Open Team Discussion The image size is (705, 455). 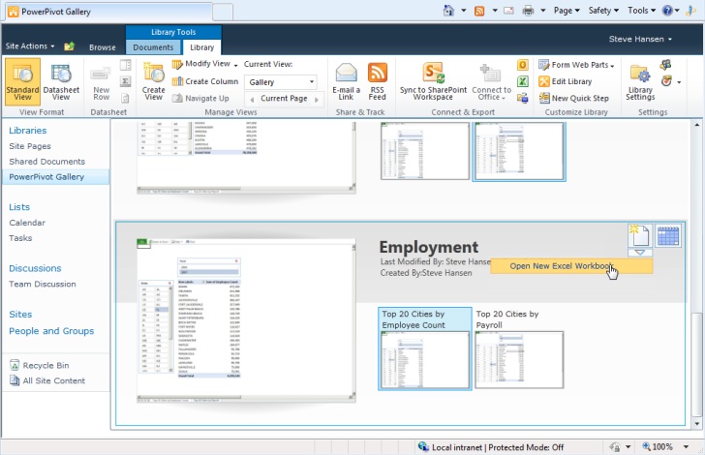pos(43,285)
